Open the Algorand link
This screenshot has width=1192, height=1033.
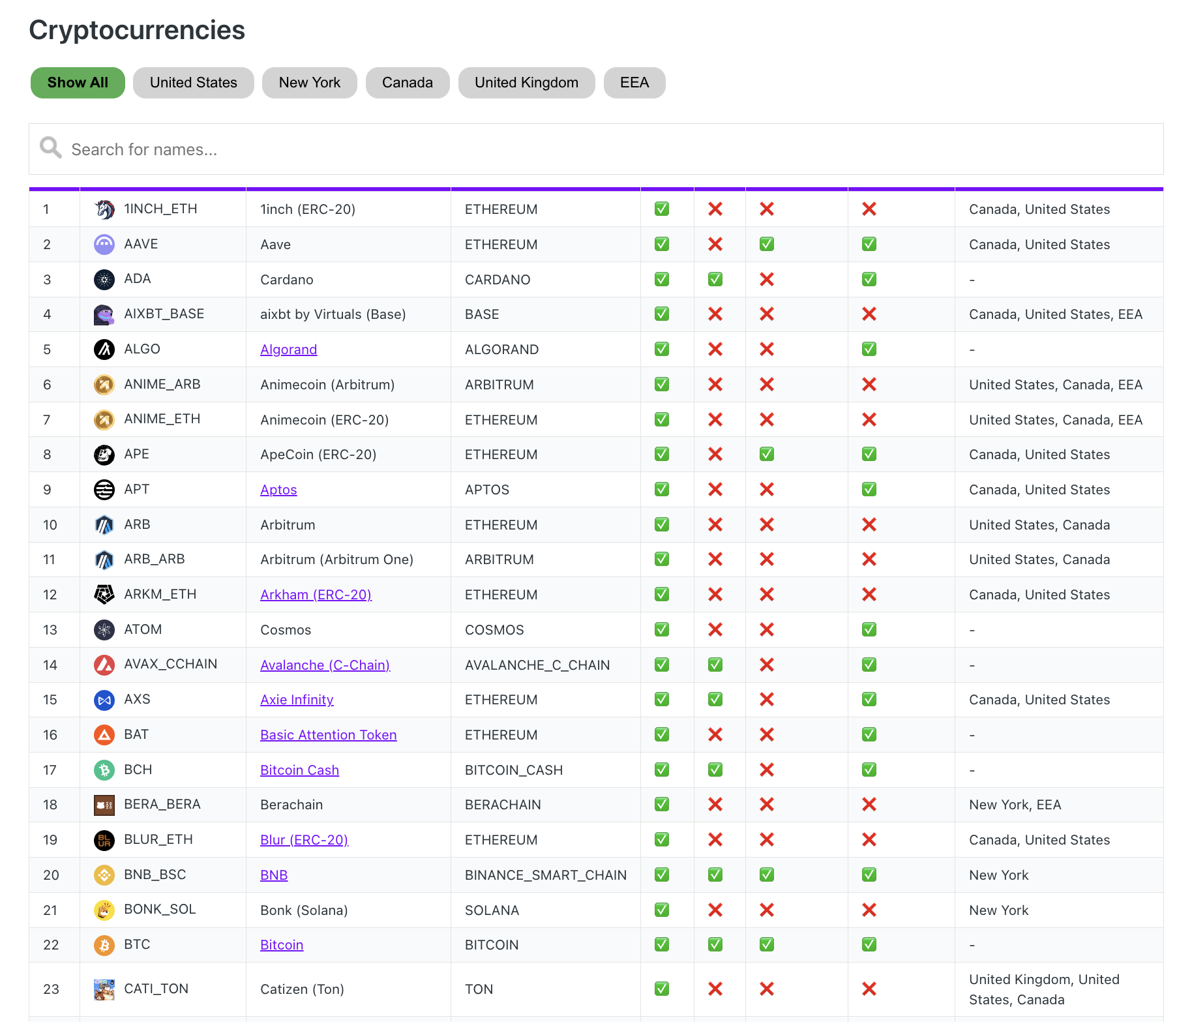288,350
